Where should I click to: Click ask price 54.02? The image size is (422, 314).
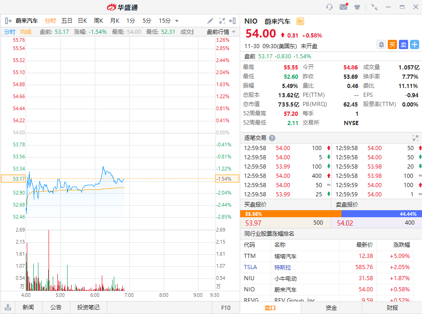345,223
